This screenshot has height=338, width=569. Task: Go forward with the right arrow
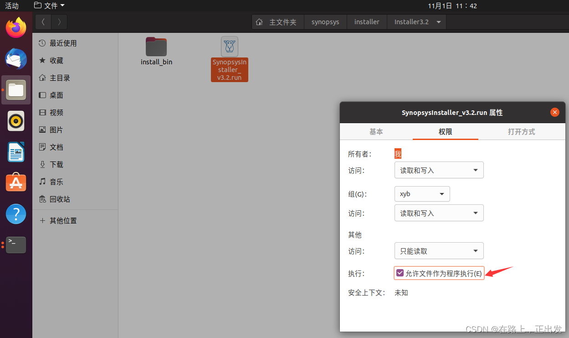click(59, 21)
